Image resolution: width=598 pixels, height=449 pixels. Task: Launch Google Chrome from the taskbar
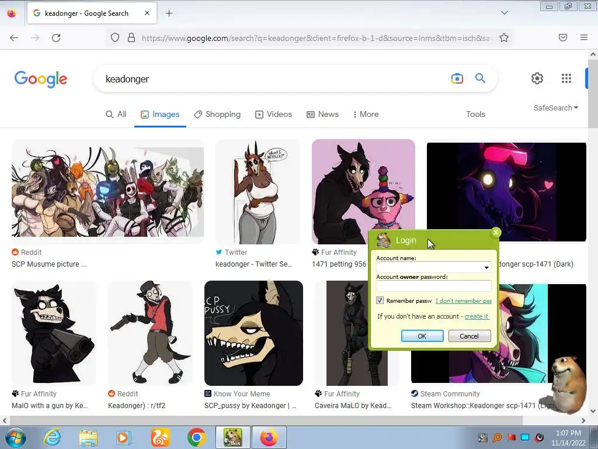click(x=196, y=437)
